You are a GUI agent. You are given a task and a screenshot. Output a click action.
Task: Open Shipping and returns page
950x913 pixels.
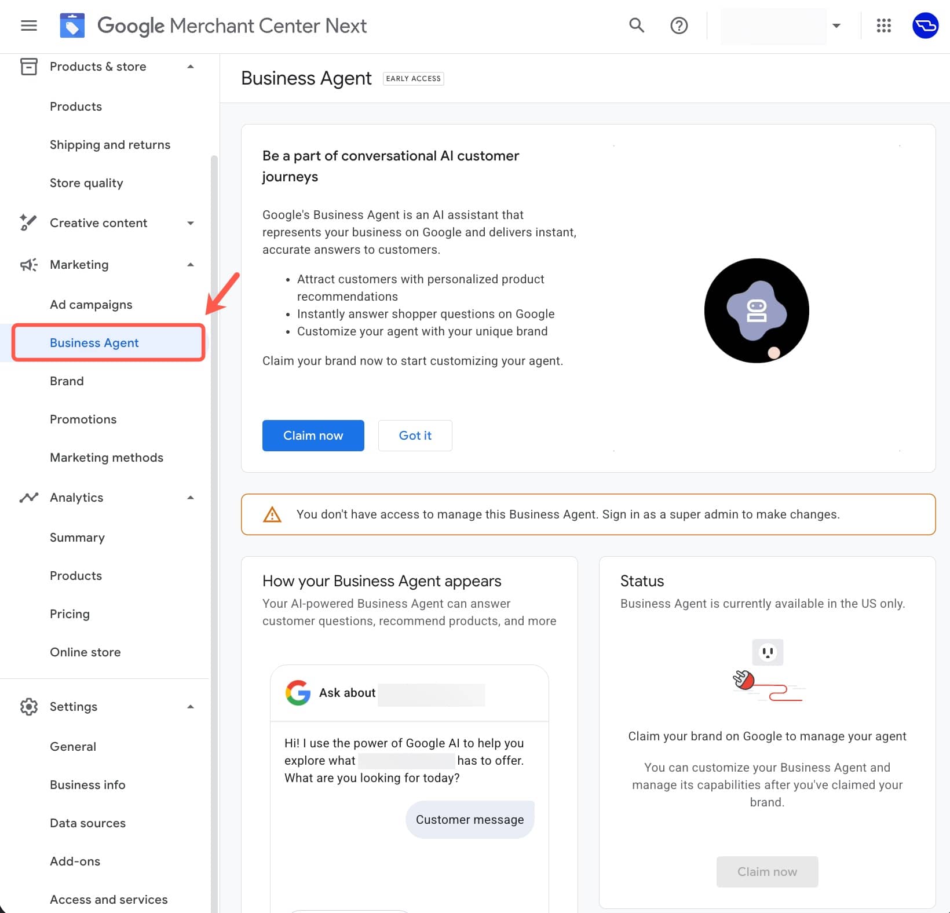pos(110,145)
